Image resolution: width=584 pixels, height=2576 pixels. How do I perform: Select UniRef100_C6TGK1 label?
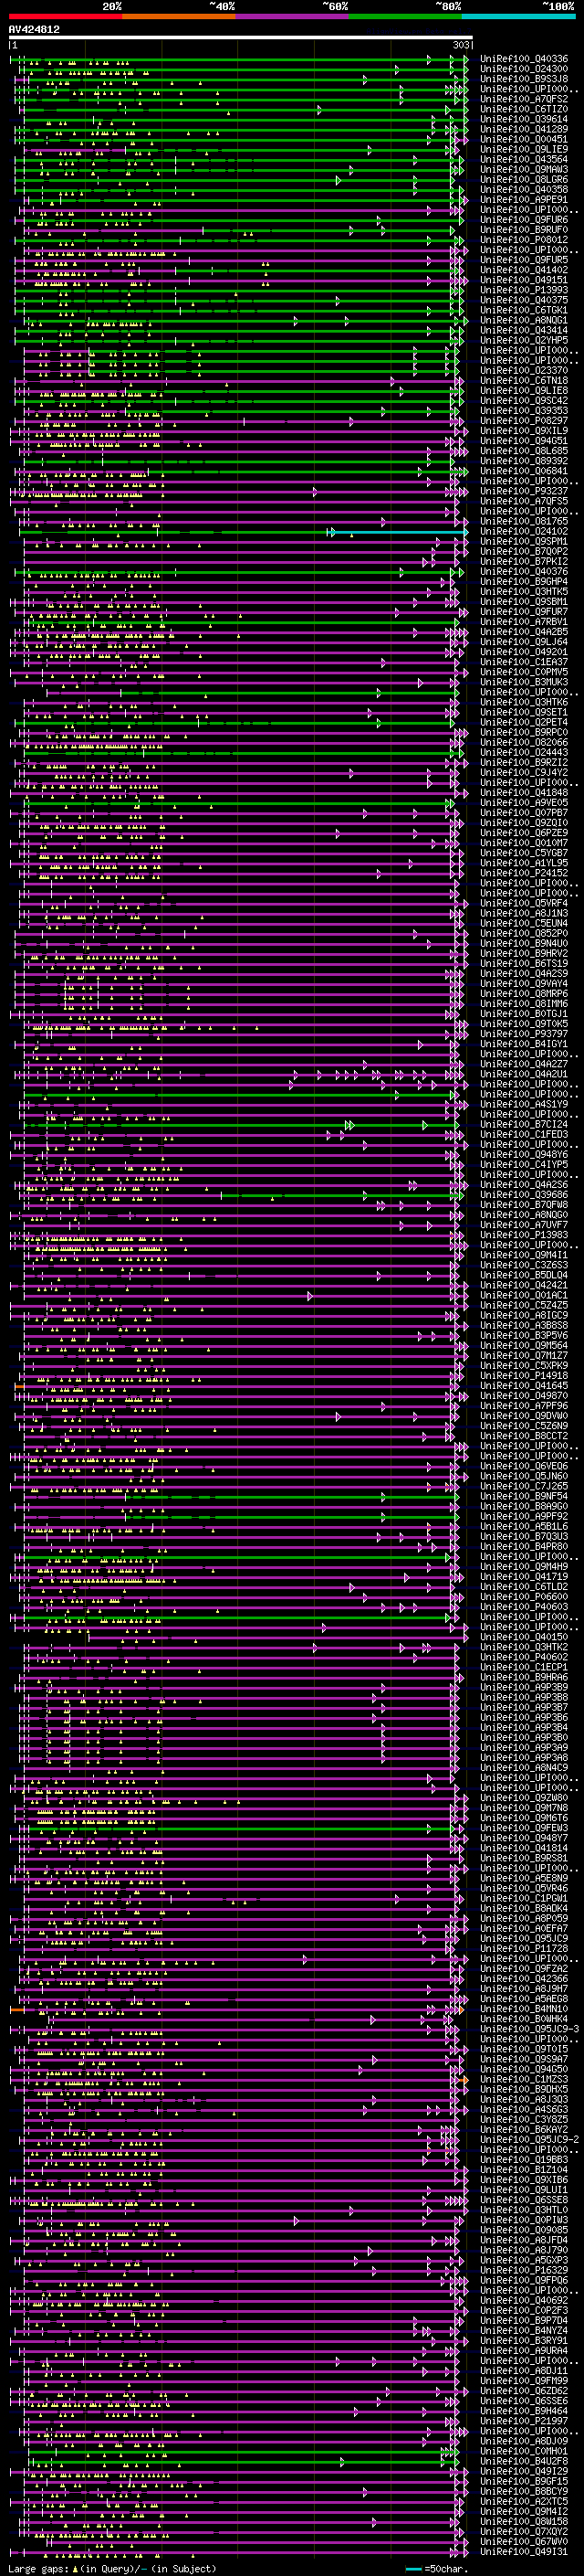[x=524, y=310]
